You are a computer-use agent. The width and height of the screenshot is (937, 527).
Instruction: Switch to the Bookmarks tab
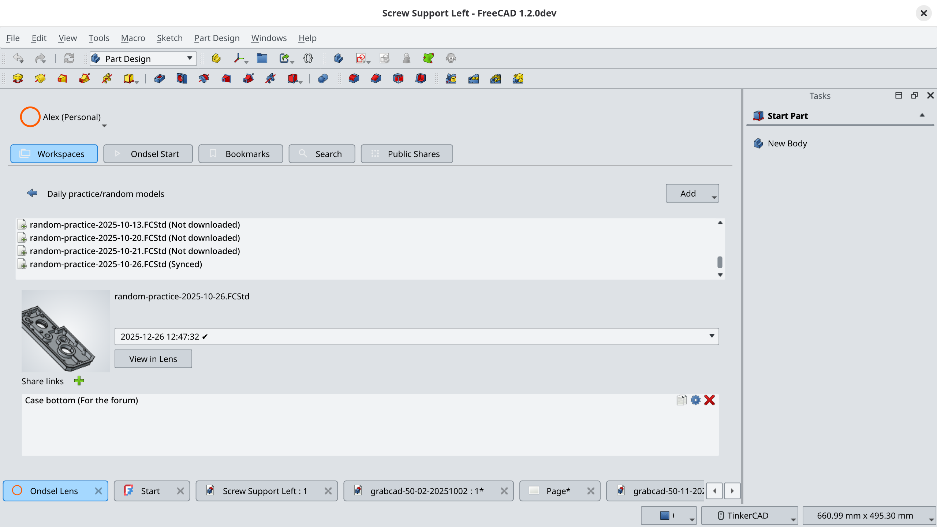[240, 154]
